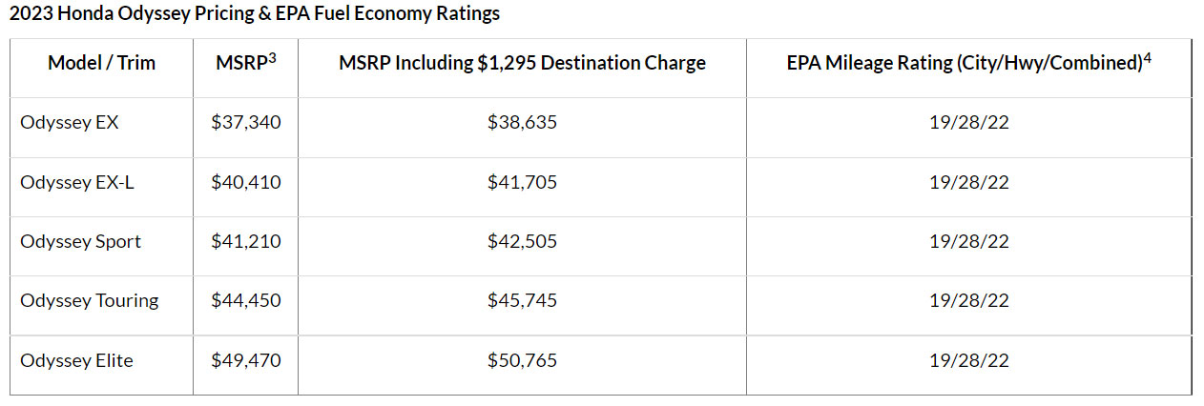Select the $41,705 price with destination

[522, 182]
